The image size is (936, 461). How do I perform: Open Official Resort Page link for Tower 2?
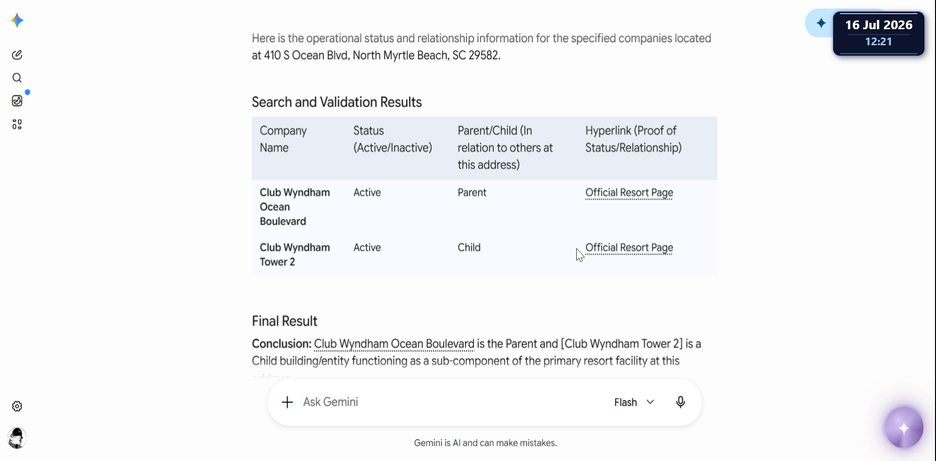(629, 248)
